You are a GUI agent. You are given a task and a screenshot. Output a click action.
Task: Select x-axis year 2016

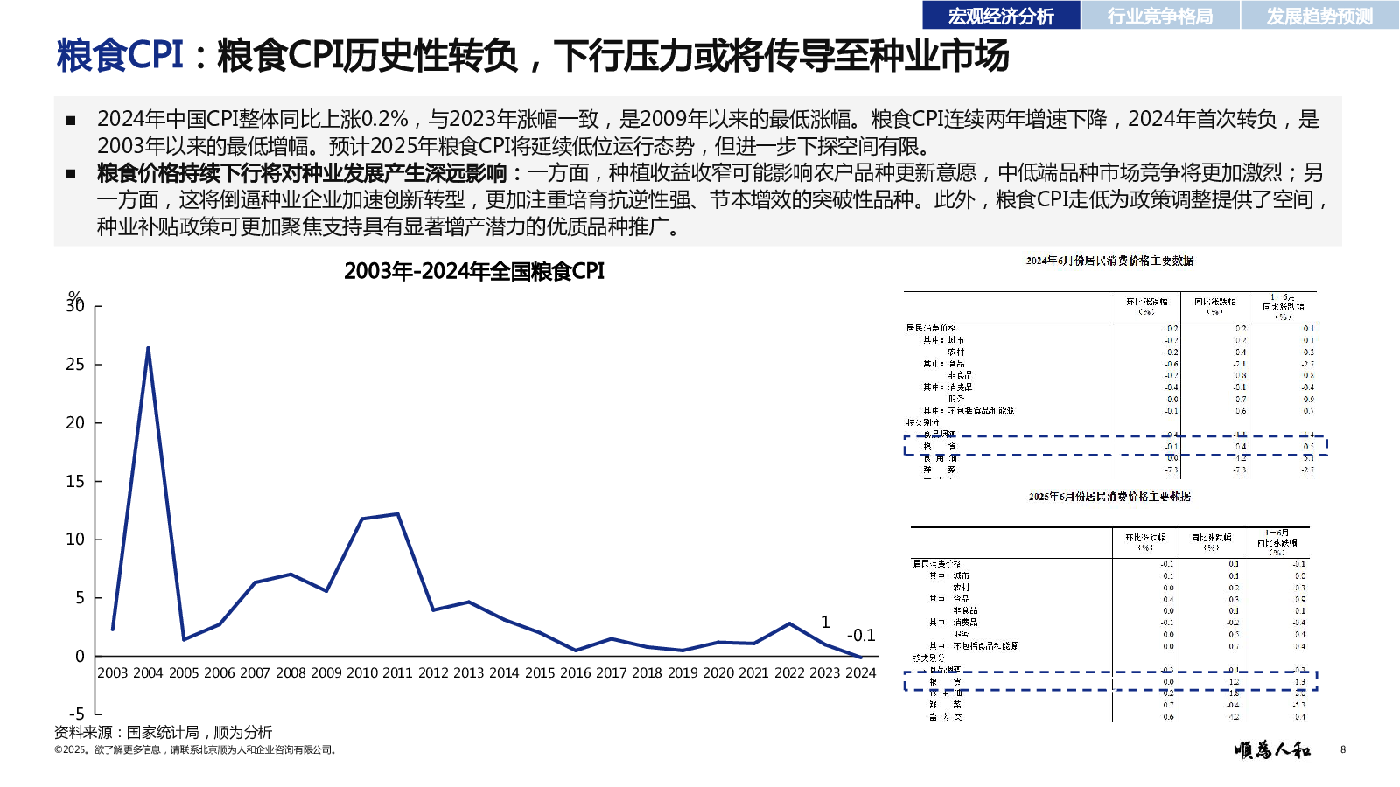(576, 673)
